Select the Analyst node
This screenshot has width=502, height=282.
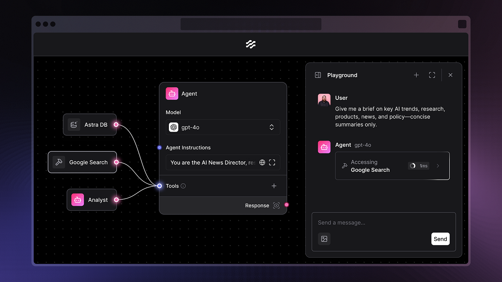coord(92,200)
